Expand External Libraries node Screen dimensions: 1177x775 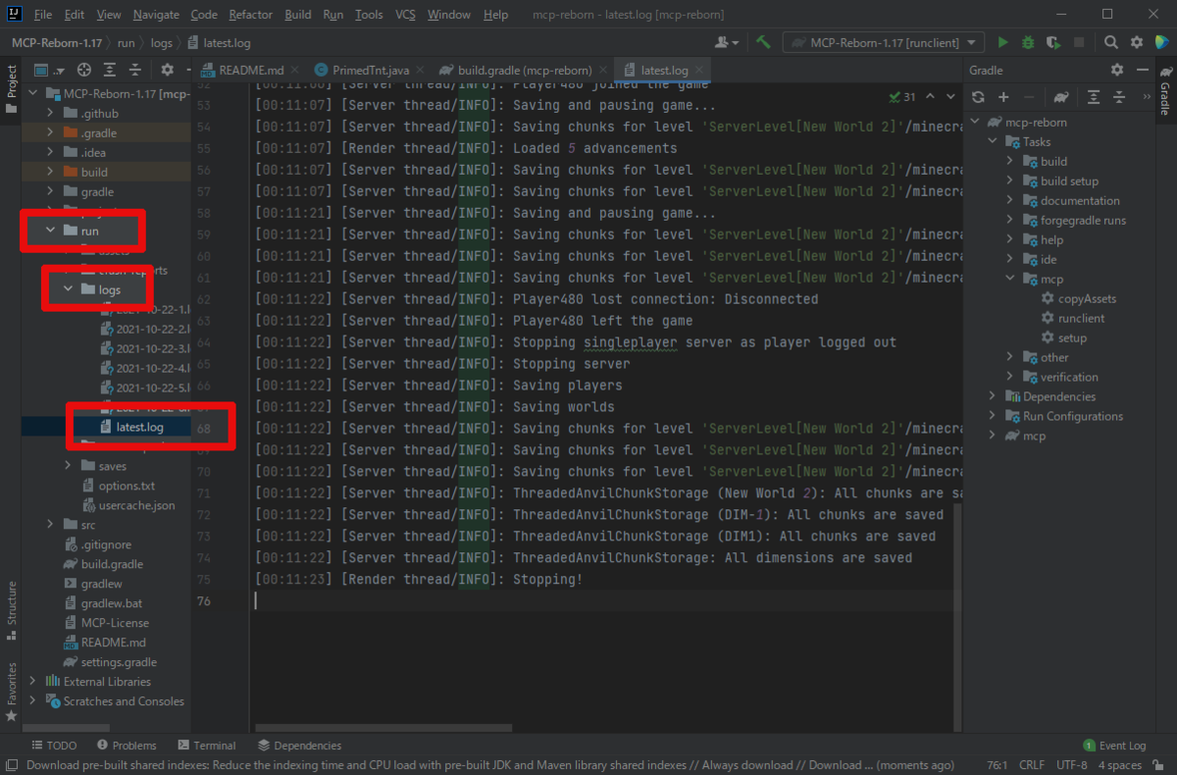coord(33,682)
